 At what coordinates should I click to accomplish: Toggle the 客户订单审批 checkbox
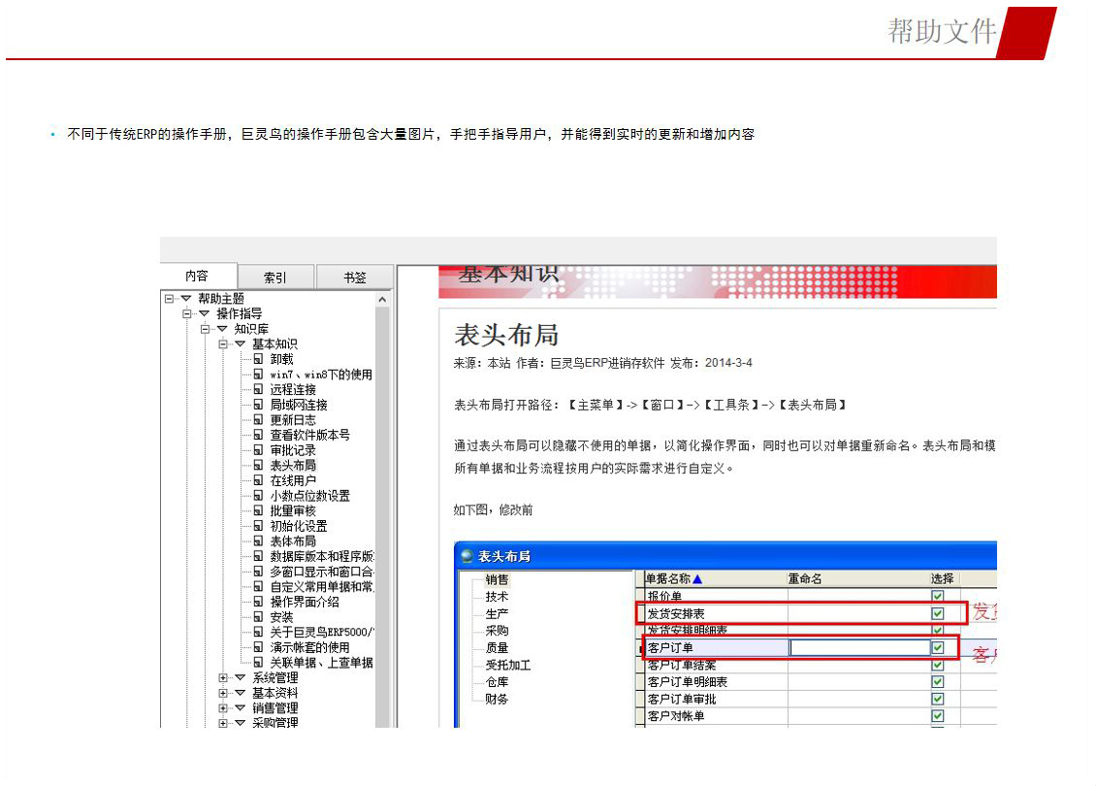click(937, 699)
